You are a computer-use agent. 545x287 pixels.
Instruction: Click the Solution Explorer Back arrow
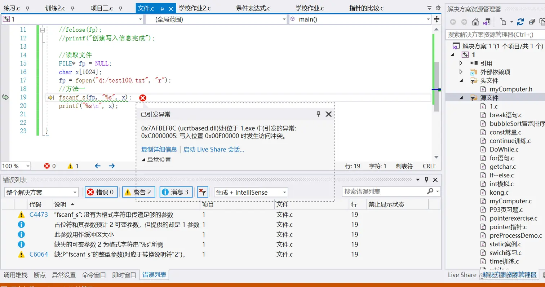pos(453,22)
